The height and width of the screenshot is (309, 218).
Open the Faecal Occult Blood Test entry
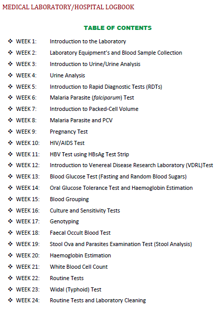[x=80, y=233]
